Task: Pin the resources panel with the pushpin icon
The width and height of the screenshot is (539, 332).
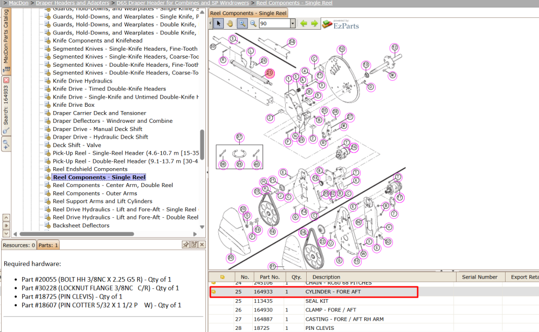Action: [185, 244]
